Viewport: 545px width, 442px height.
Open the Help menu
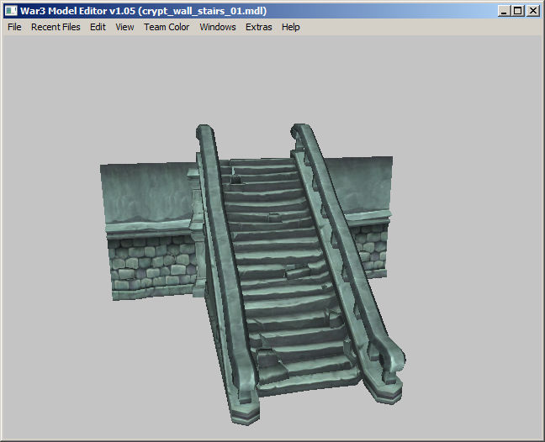(290, 27)
